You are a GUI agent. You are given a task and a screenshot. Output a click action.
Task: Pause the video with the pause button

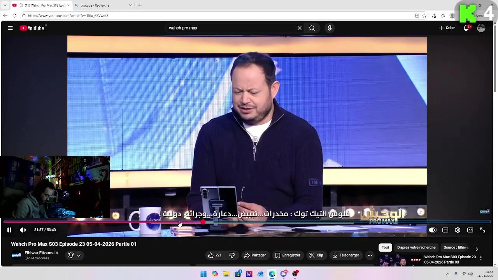click(x=9, y=230)
